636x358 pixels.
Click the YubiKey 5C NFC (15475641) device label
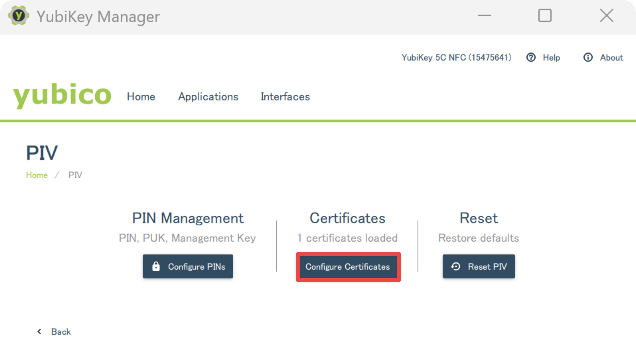pyautogui.click(x=456, y=57)
